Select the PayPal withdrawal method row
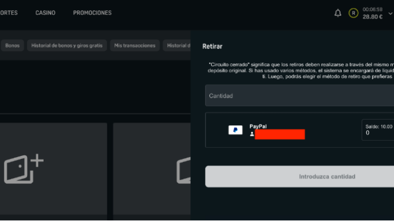Screen dimensions: 394x221 [300, 130]
